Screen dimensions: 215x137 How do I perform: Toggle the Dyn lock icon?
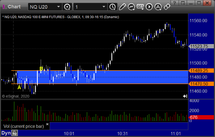click(x=15, y=133)
